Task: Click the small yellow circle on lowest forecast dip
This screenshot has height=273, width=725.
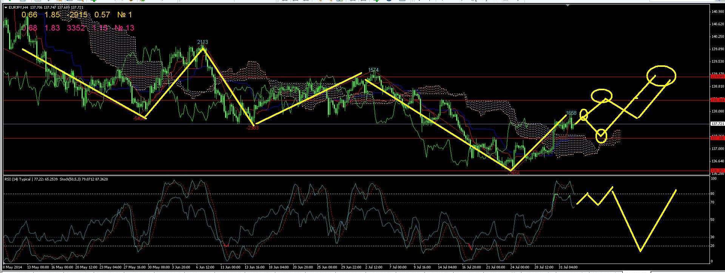Action: (601, 136)
